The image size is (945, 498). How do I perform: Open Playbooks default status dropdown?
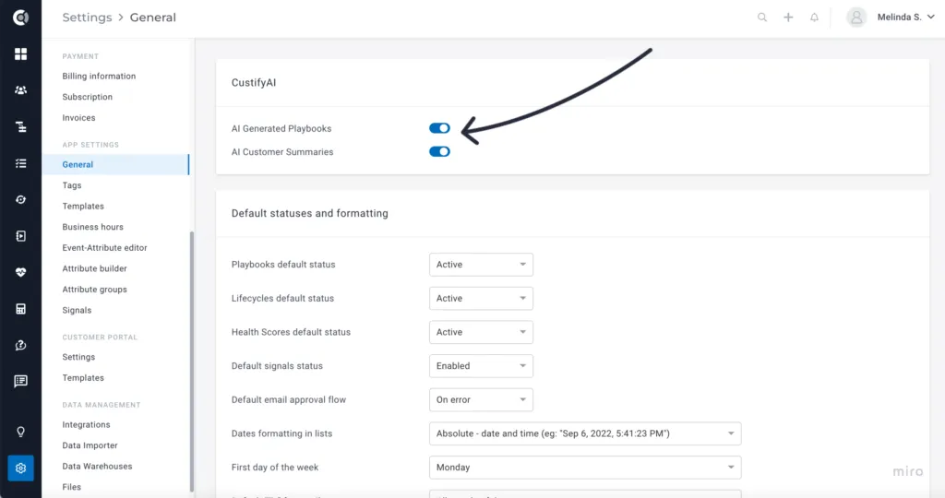point(481,265)
